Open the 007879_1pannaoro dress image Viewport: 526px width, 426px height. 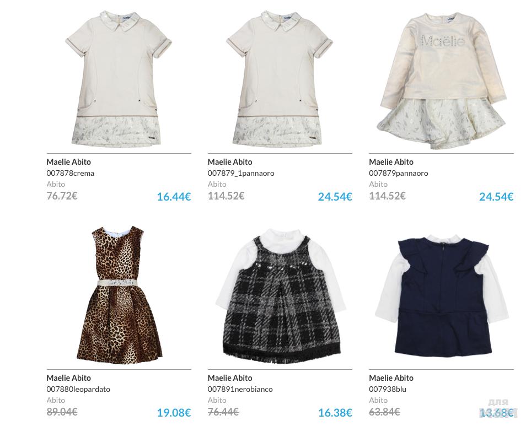(280, 79)
